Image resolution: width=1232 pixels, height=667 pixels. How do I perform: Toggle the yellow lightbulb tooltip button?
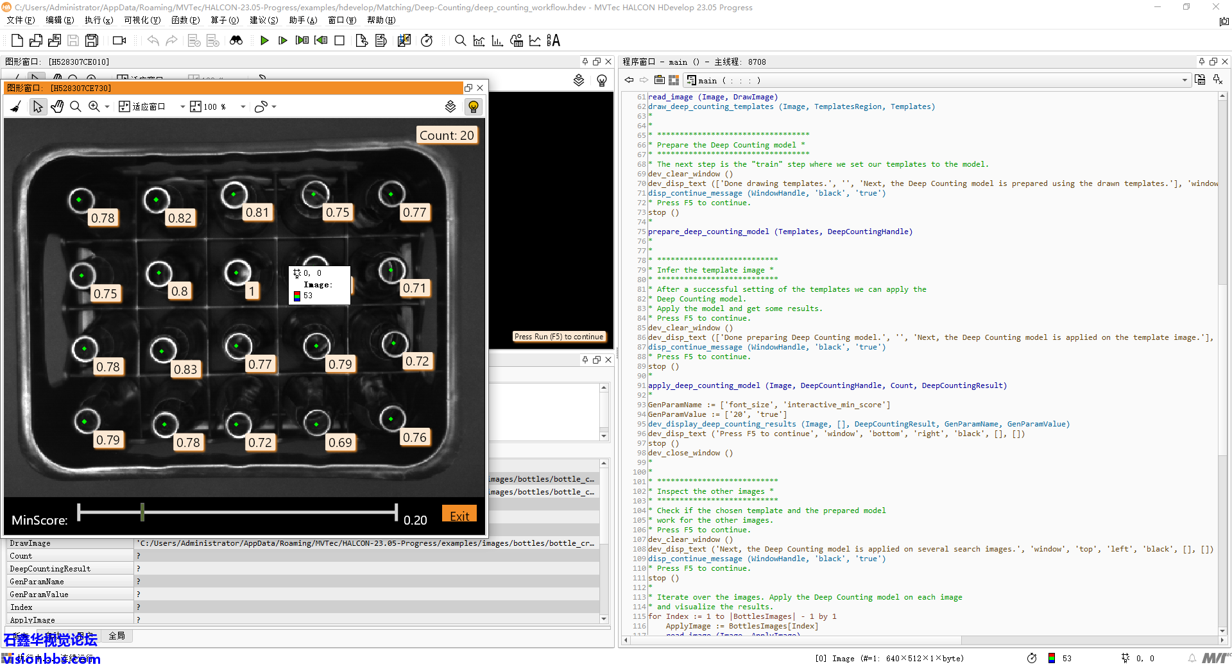coord(474,106)
